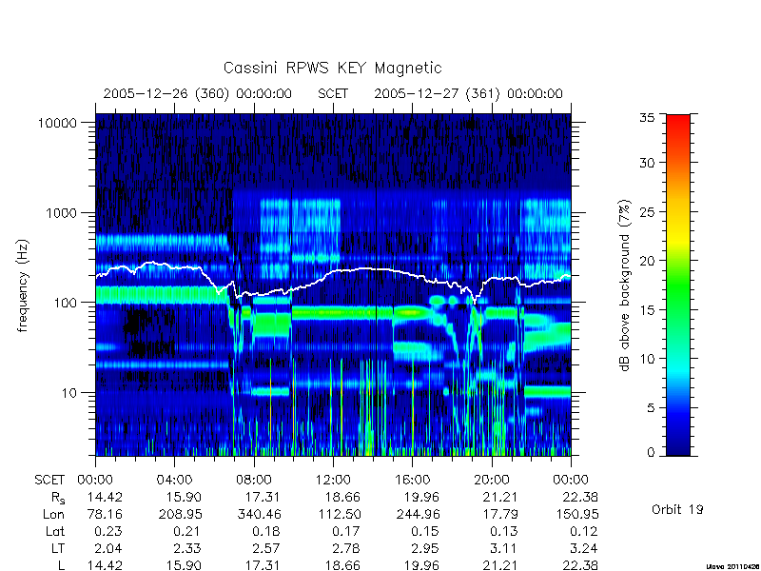Click the Lat value '0.21'

click(186, 531)
